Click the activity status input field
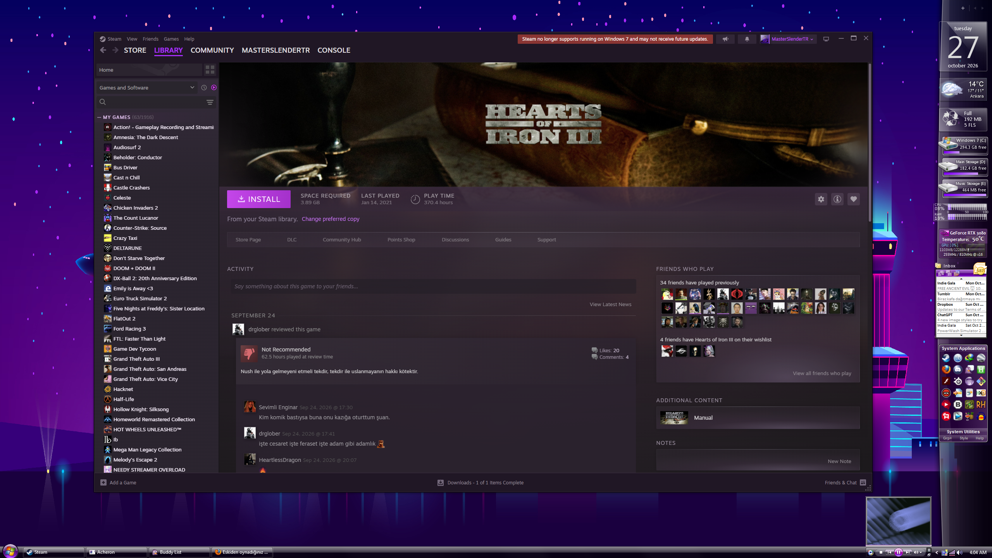 [x=433, y=286]
